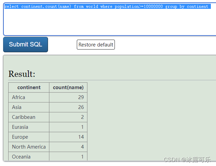Click the 'Caribbean' cell
The image size is (216, 166).
tap(29, 117)
